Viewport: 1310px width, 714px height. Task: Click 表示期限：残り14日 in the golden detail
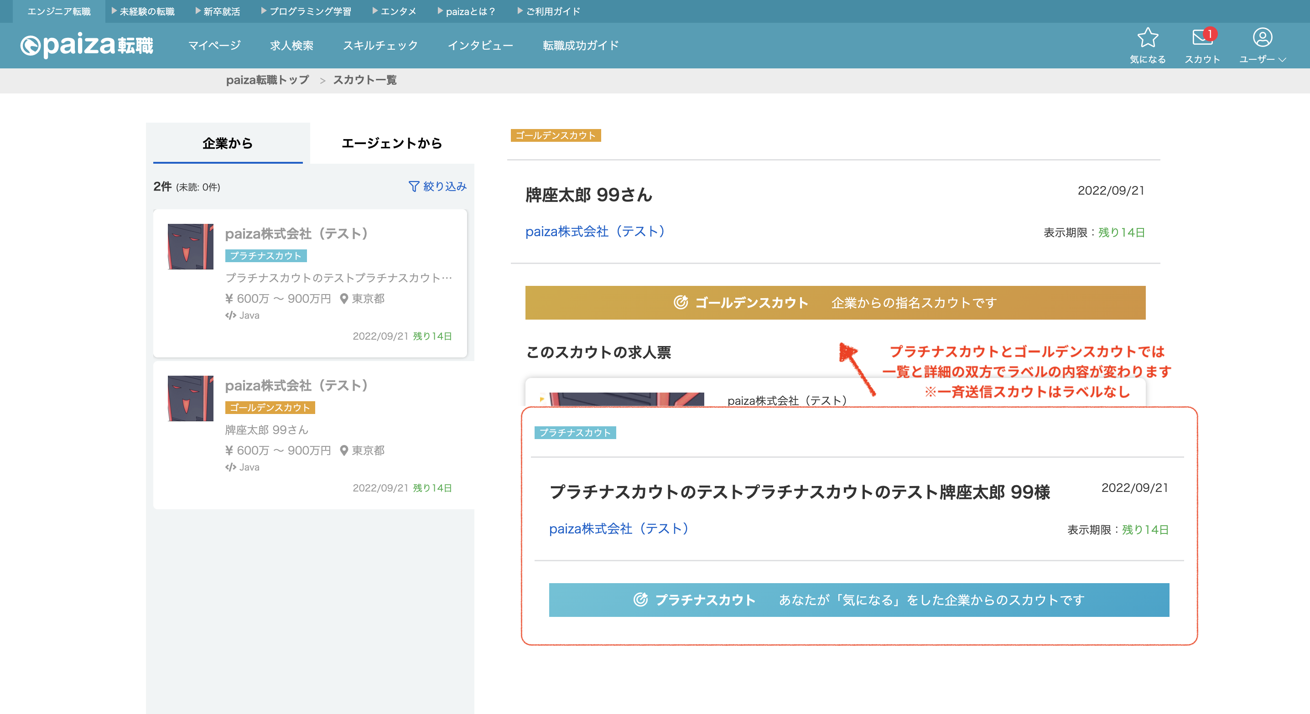click(1094, 232)
